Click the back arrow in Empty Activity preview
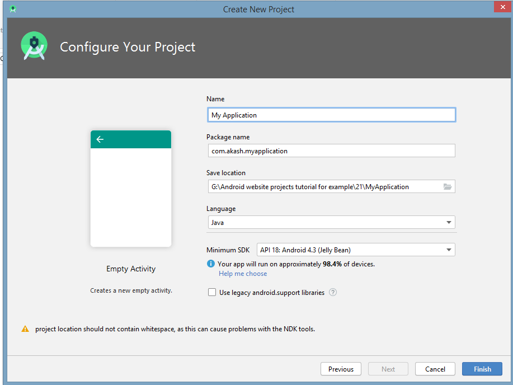Viewport: 513px width, 385px height. [x=100, y=139]
